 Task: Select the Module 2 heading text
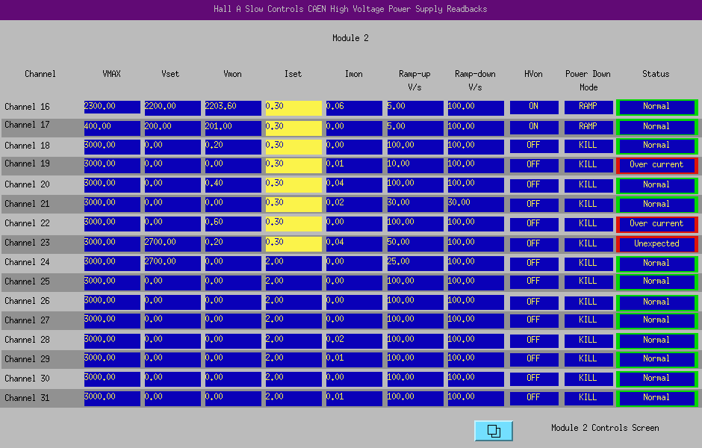pyautogui.click(x=350, y=38)
